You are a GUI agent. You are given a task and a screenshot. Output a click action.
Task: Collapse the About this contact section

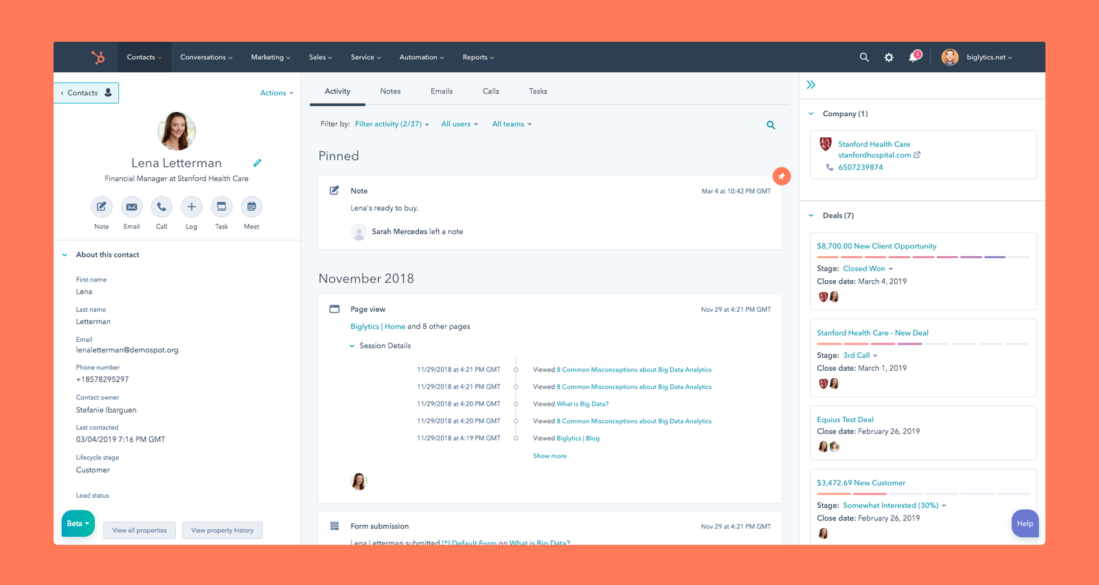(65, 255)
